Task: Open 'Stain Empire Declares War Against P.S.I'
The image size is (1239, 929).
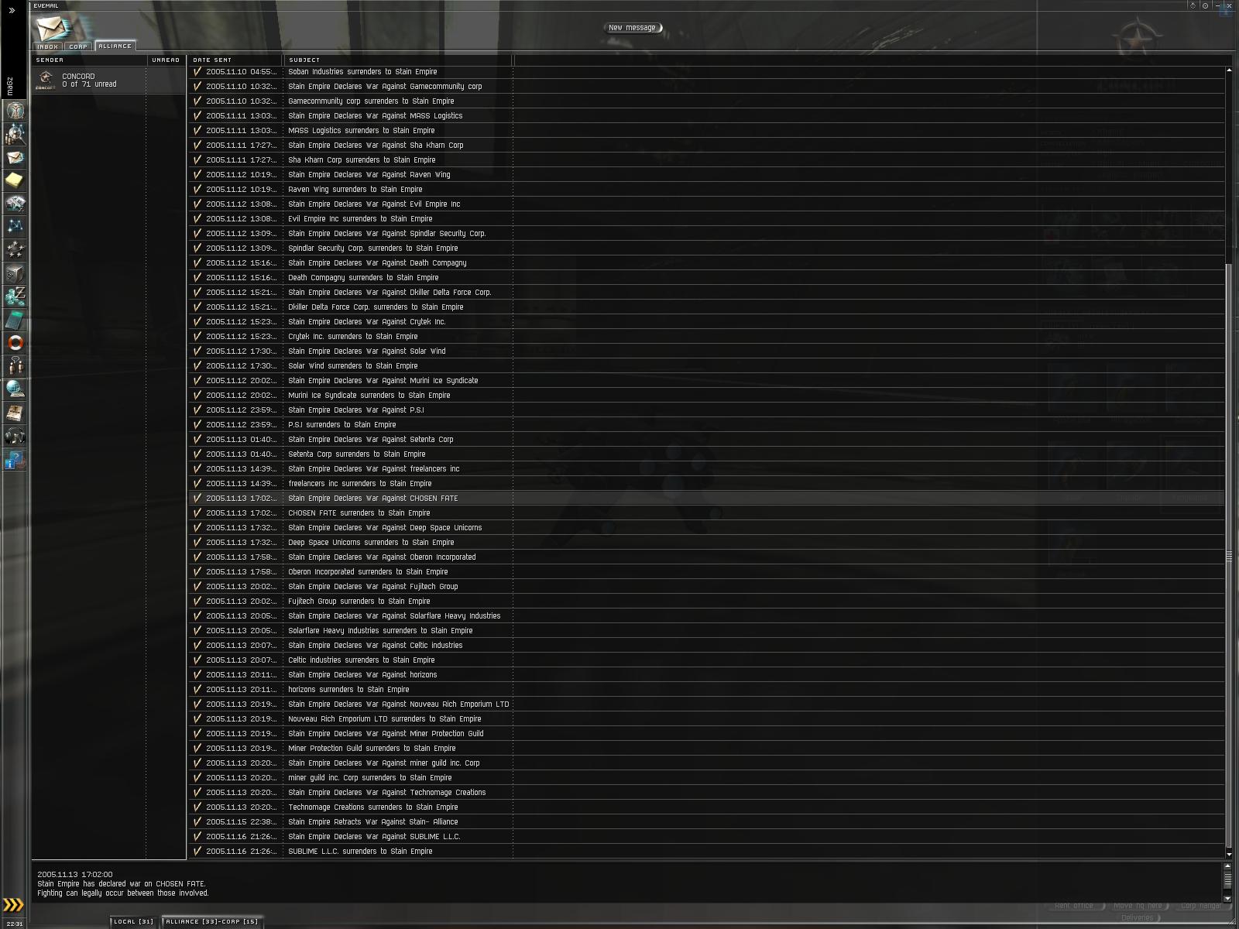Action: [x=706, y=410]
